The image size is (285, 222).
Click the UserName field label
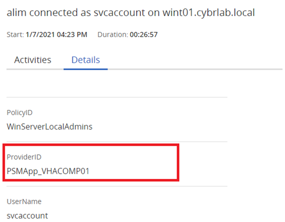(x=24, y=202)
